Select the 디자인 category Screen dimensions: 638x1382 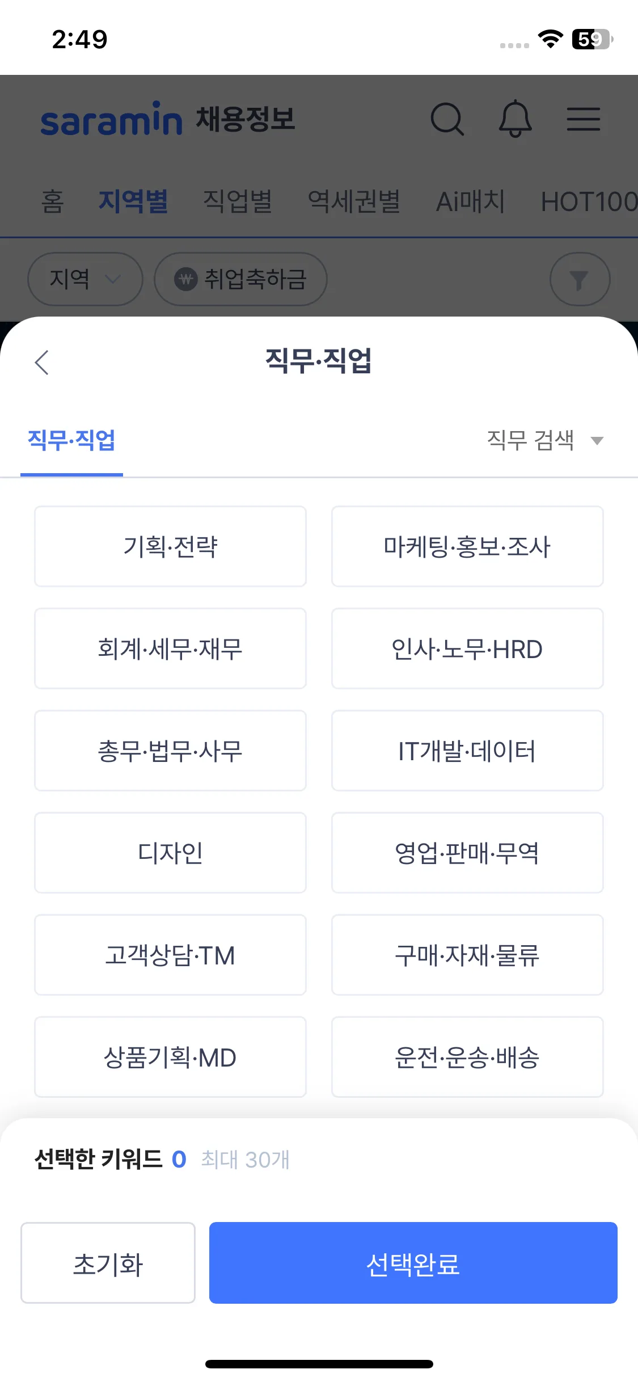(x=170, y=853)
